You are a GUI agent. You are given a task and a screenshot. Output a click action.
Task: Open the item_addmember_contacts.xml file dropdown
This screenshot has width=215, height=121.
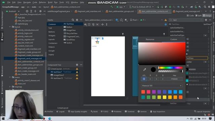click(x=99, y=20)
